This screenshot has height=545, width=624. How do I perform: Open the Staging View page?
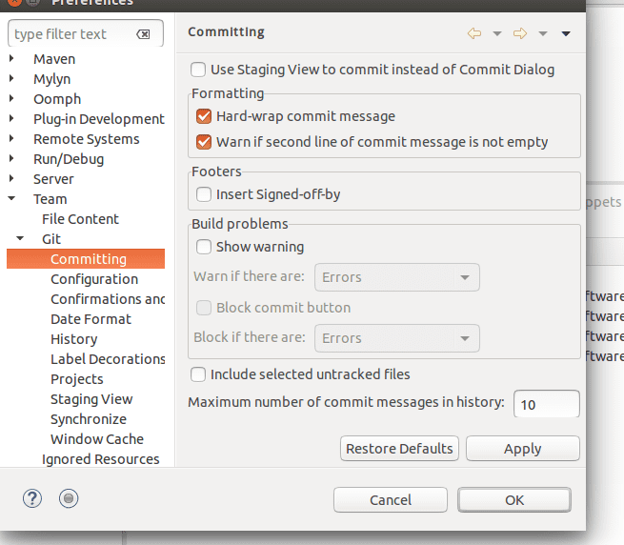pos(91,399)
